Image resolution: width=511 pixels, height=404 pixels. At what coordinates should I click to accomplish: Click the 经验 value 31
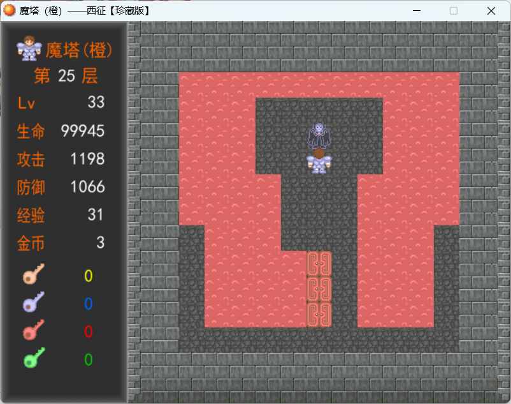point(96,214)
